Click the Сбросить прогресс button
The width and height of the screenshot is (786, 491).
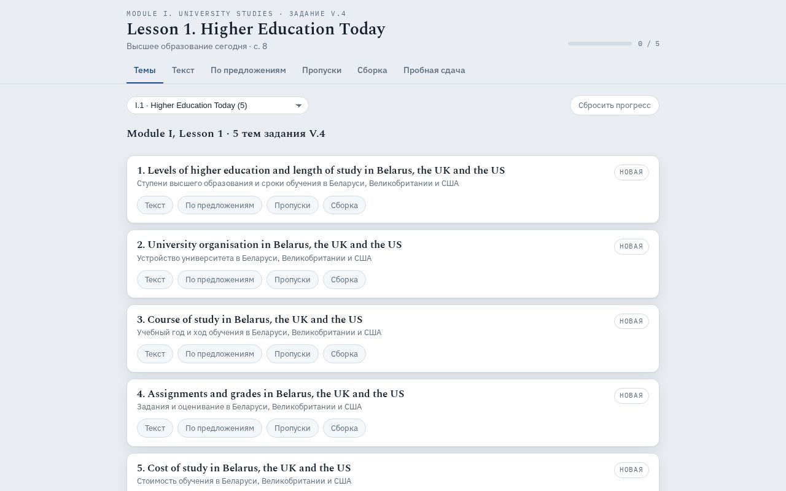click(x=615, y=106)
